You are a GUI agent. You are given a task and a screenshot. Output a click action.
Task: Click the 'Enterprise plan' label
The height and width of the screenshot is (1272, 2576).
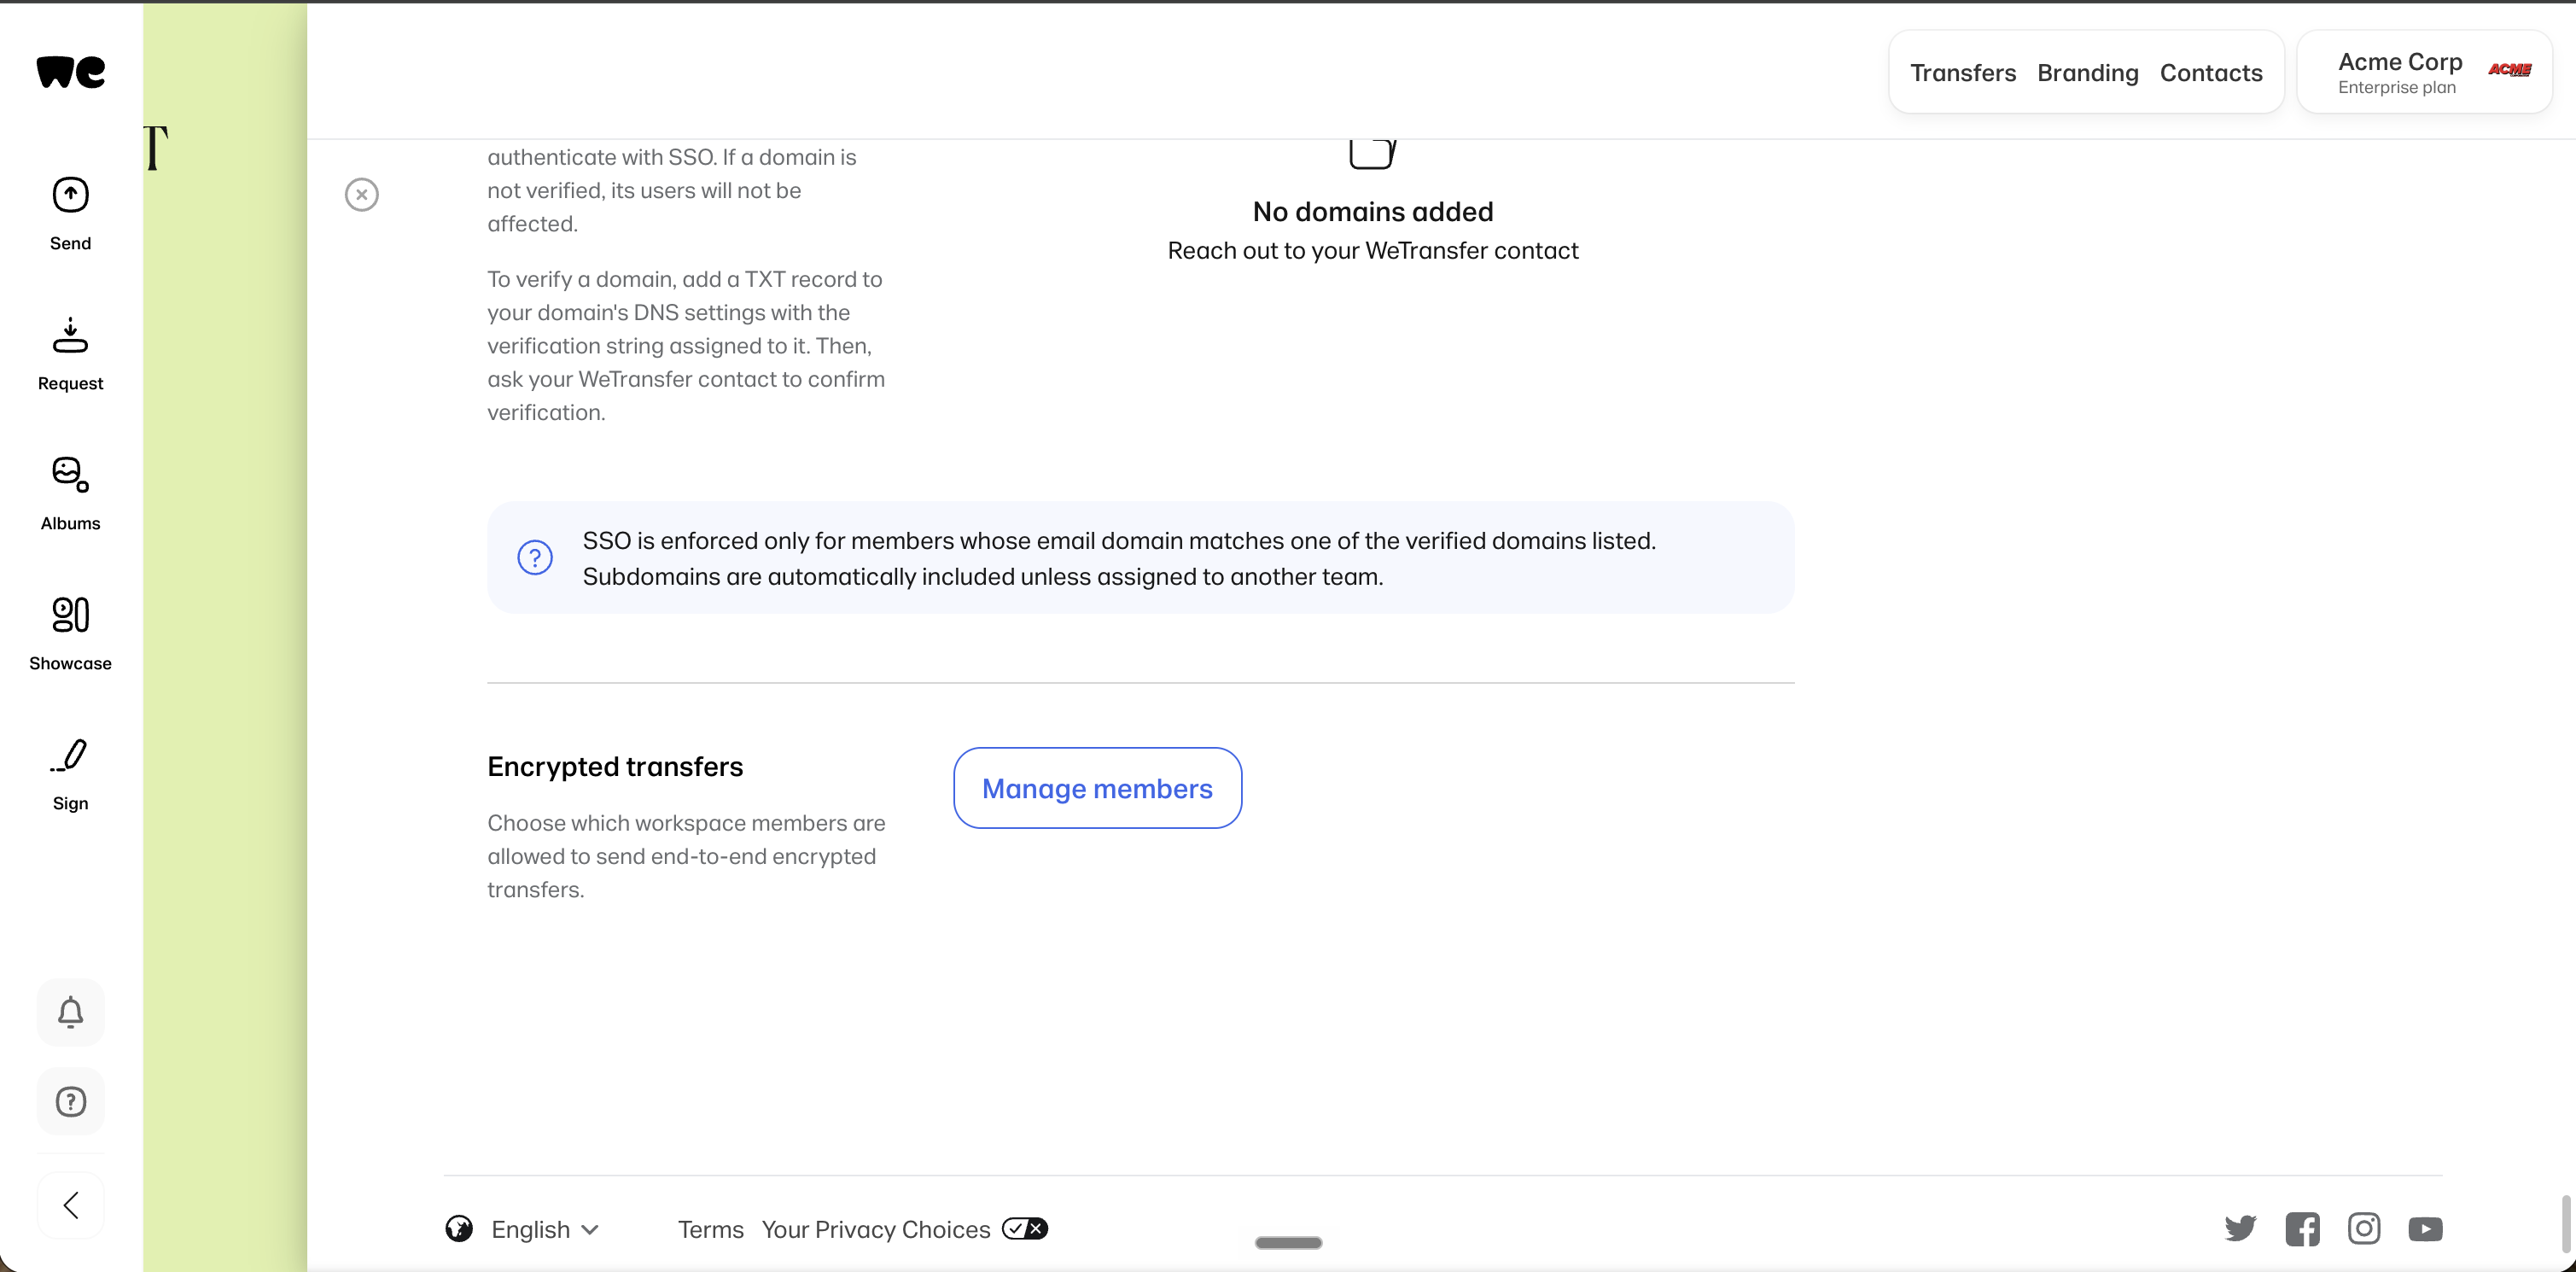click(x=2396, y=88)
